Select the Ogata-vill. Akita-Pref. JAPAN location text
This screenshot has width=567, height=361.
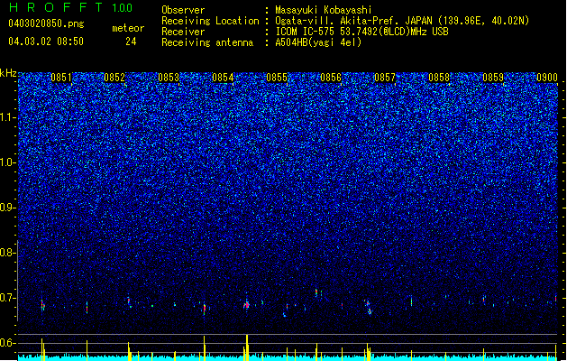pyautogui.click(x=355, y=21)
